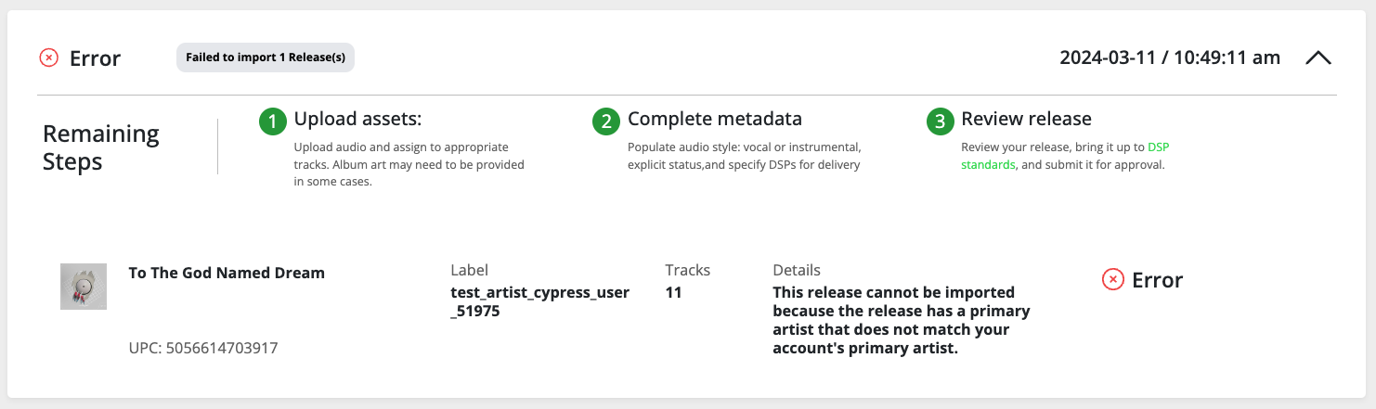Click the release album art thumbnail
The image size is (1376, 409).
pos(84,287)
